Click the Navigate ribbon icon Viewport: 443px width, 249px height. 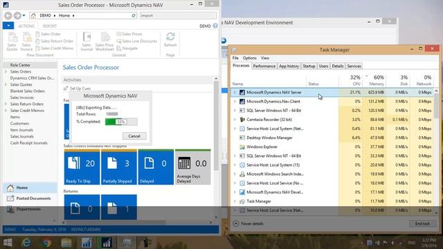coord(127,48)
